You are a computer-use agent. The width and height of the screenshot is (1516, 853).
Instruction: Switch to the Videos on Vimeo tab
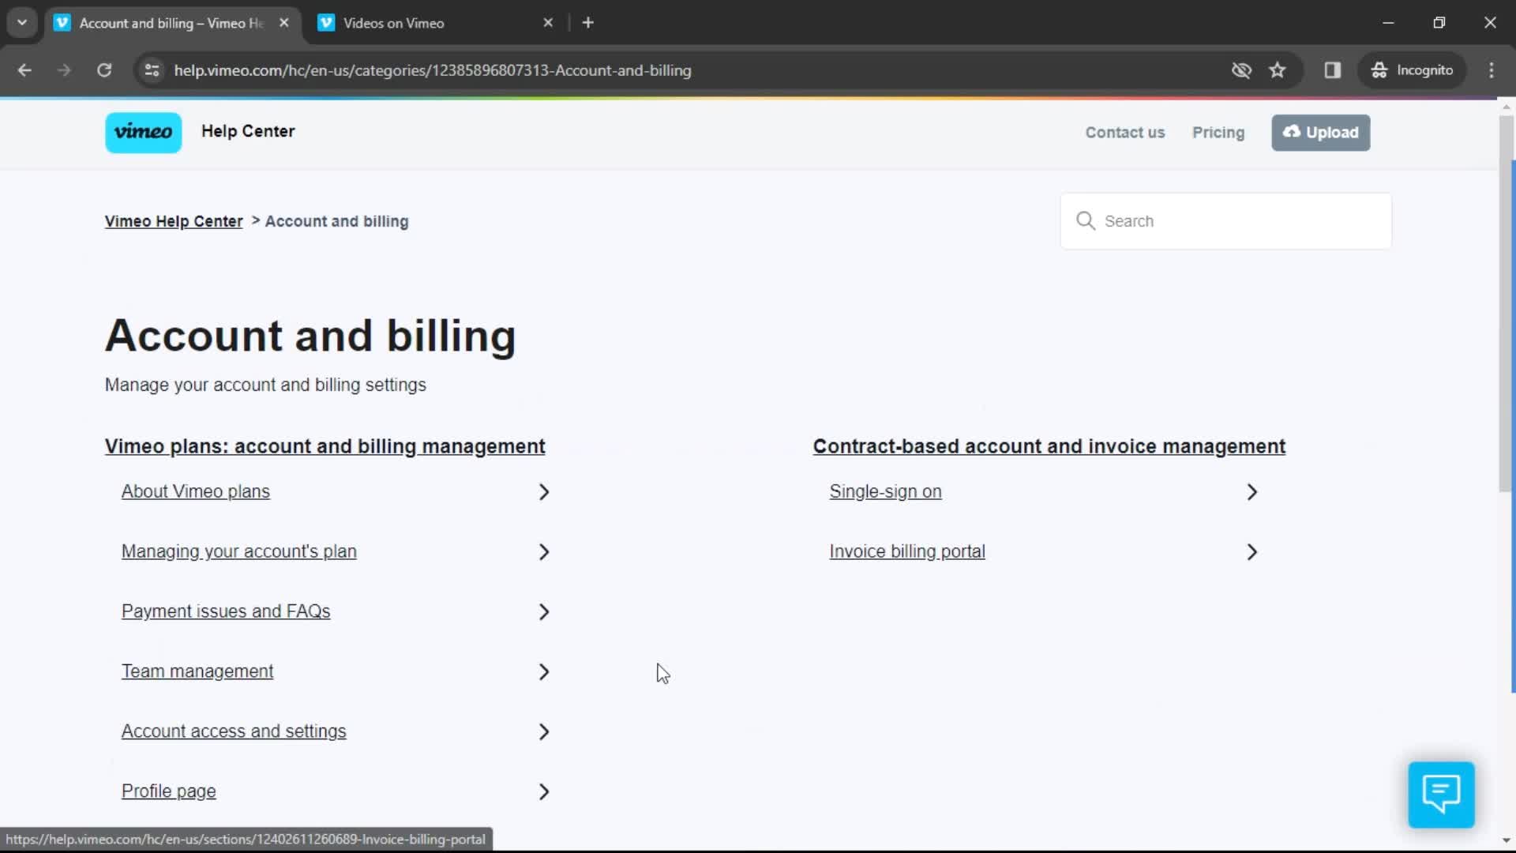(436, 23)
